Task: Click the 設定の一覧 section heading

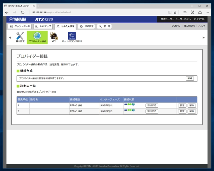Action: (28, 86)
